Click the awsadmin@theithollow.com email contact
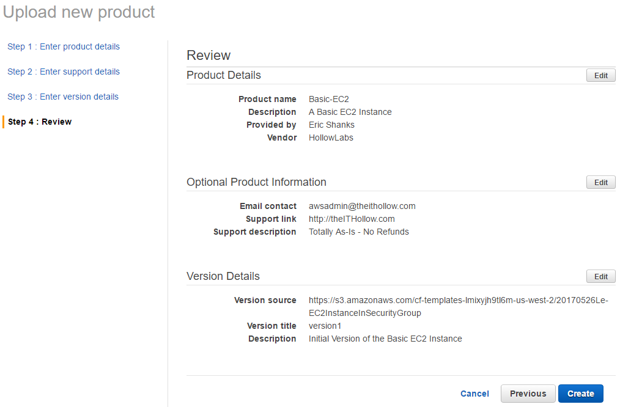The image size is (620, 407). click(x=362, y=206)
